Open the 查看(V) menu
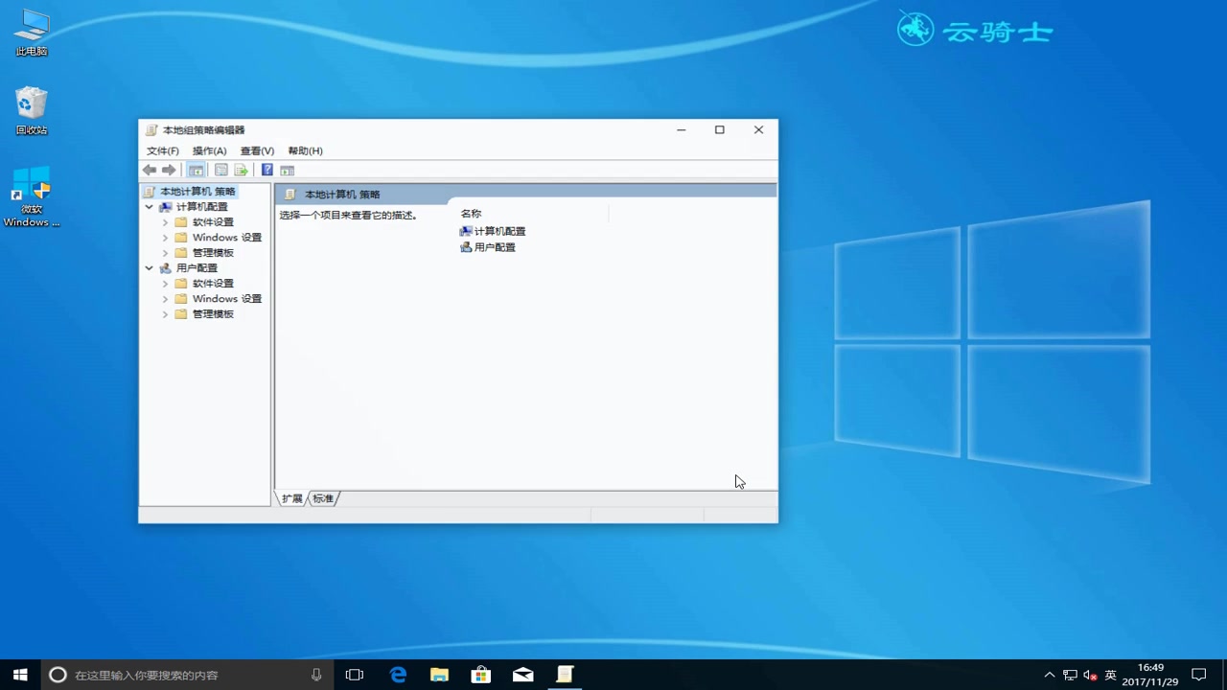1227x690 pixels. tap(257, 150)
